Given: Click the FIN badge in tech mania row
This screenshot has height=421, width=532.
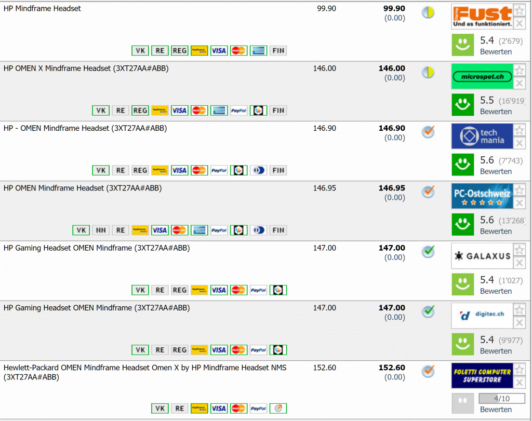Looking at the screenshot, I should click(278, 170).
